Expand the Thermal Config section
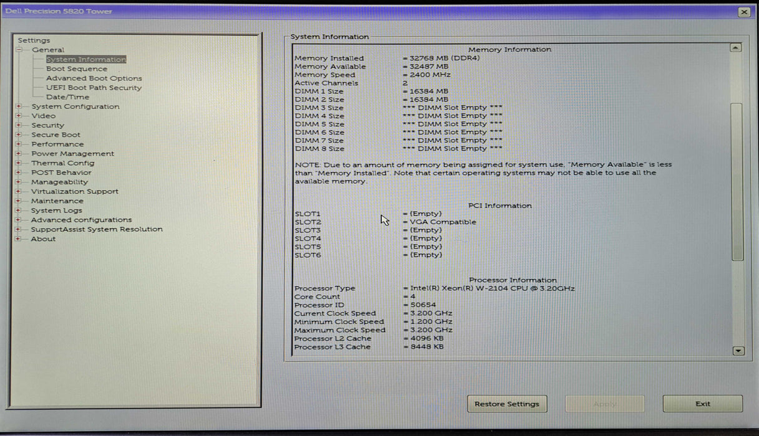 click(19, 163)
